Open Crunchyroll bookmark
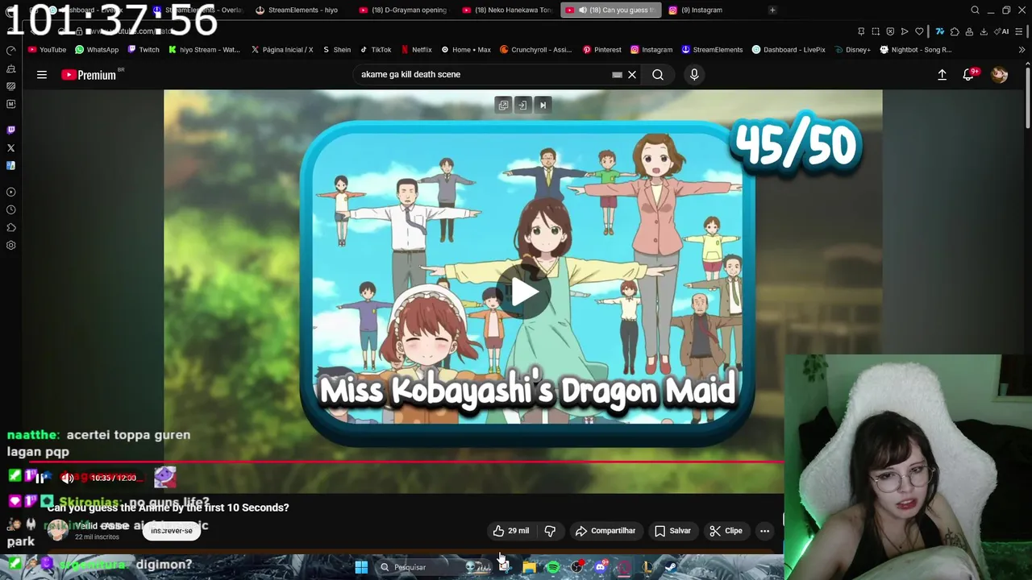 click(x=535, y=50)
